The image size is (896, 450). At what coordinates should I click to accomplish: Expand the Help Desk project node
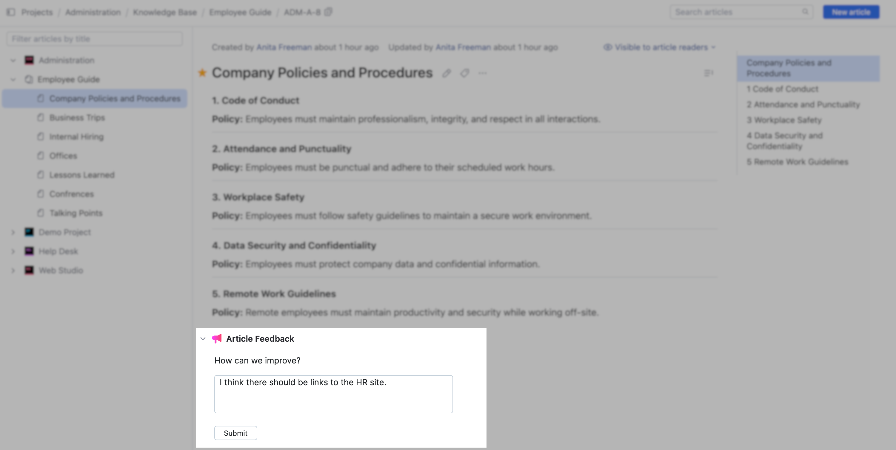pyautogui.click(x=13, y=251)
